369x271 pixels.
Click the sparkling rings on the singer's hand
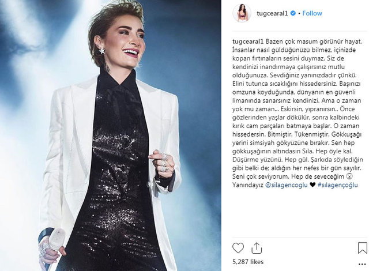(164, 162)
